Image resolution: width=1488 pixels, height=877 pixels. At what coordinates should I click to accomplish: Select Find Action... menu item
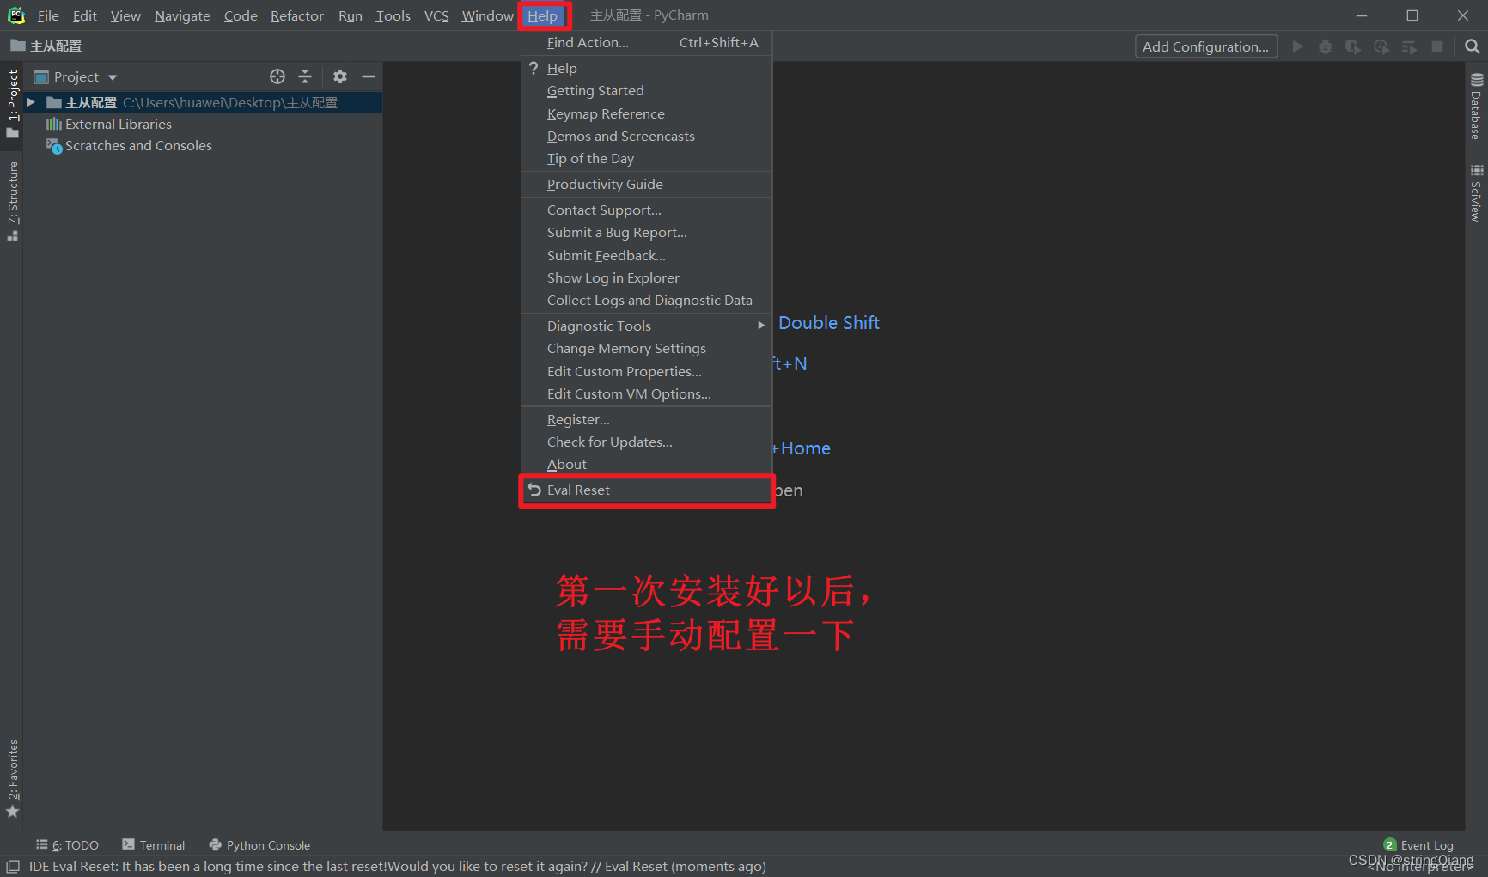[x=646, y=42]
